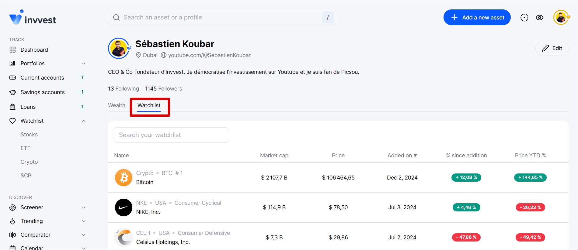The height and width of the screenshot is (250, 578).
Task: Click the - 47,86 % badge
Action: pos(466,237)
